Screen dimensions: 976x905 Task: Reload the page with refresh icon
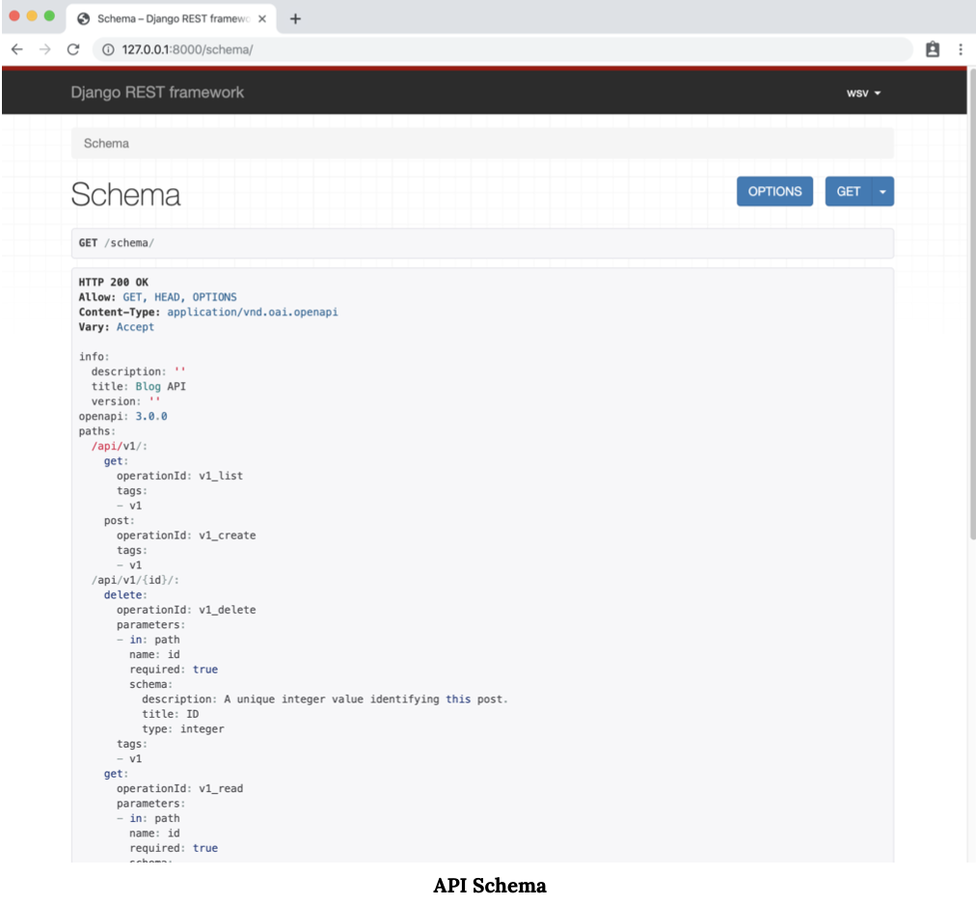[x=72, y=49]
